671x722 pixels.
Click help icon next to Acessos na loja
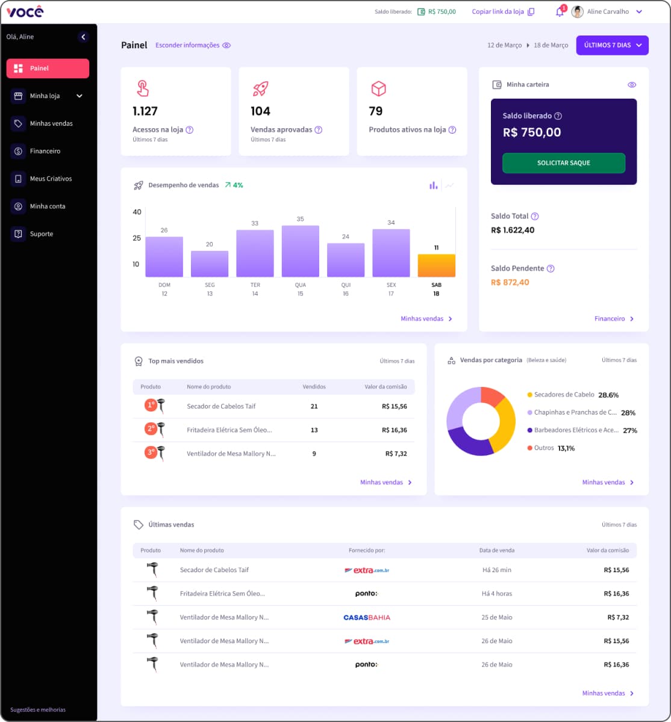point(190,130)
